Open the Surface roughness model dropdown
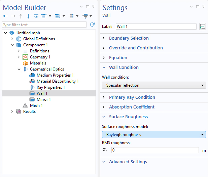This screenshot has height=177, width=208. [153, 135]
